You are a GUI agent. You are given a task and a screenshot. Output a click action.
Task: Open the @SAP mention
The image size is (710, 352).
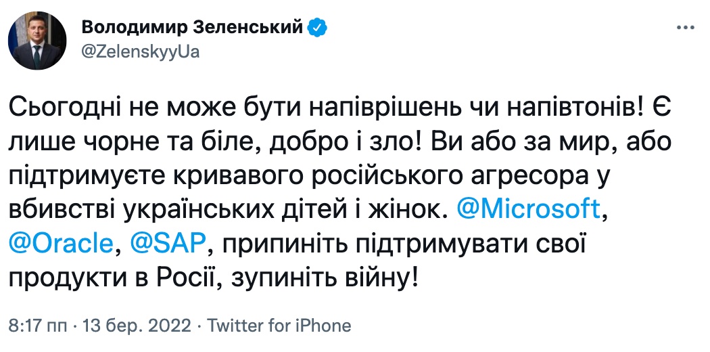(168, 244)
